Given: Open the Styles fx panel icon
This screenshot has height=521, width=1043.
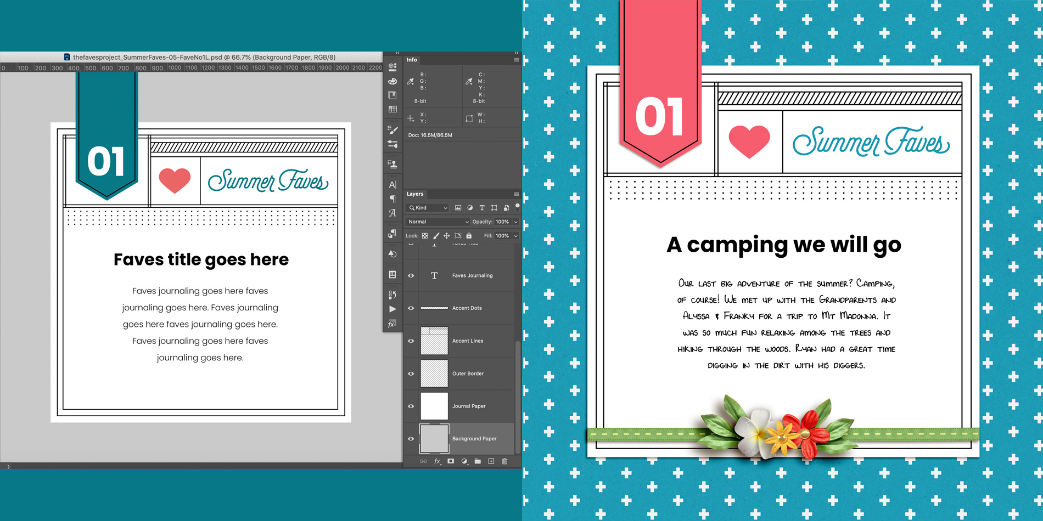Looking at the screenshot, I should click(391, 324).
